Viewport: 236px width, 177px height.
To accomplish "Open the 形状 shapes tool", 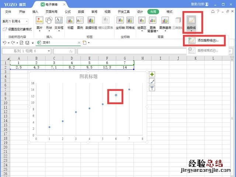I will [x=49, y=24].
